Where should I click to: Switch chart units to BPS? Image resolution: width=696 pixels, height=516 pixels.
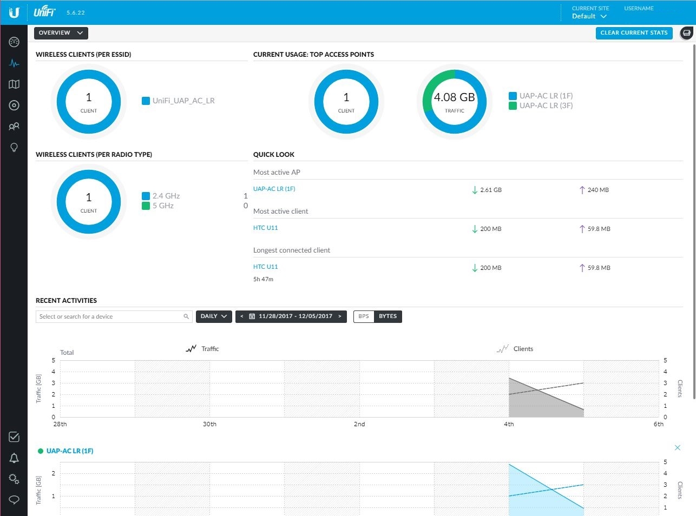[x=364, y=316]
